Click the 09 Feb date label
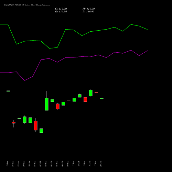The width and height of the screenshot is (172, 172). [68, 164]
